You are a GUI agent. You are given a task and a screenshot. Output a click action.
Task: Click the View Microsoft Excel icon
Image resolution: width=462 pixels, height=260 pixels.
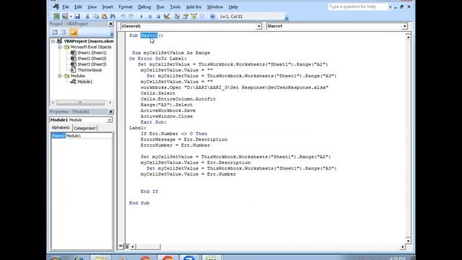(x=56, y=17)
